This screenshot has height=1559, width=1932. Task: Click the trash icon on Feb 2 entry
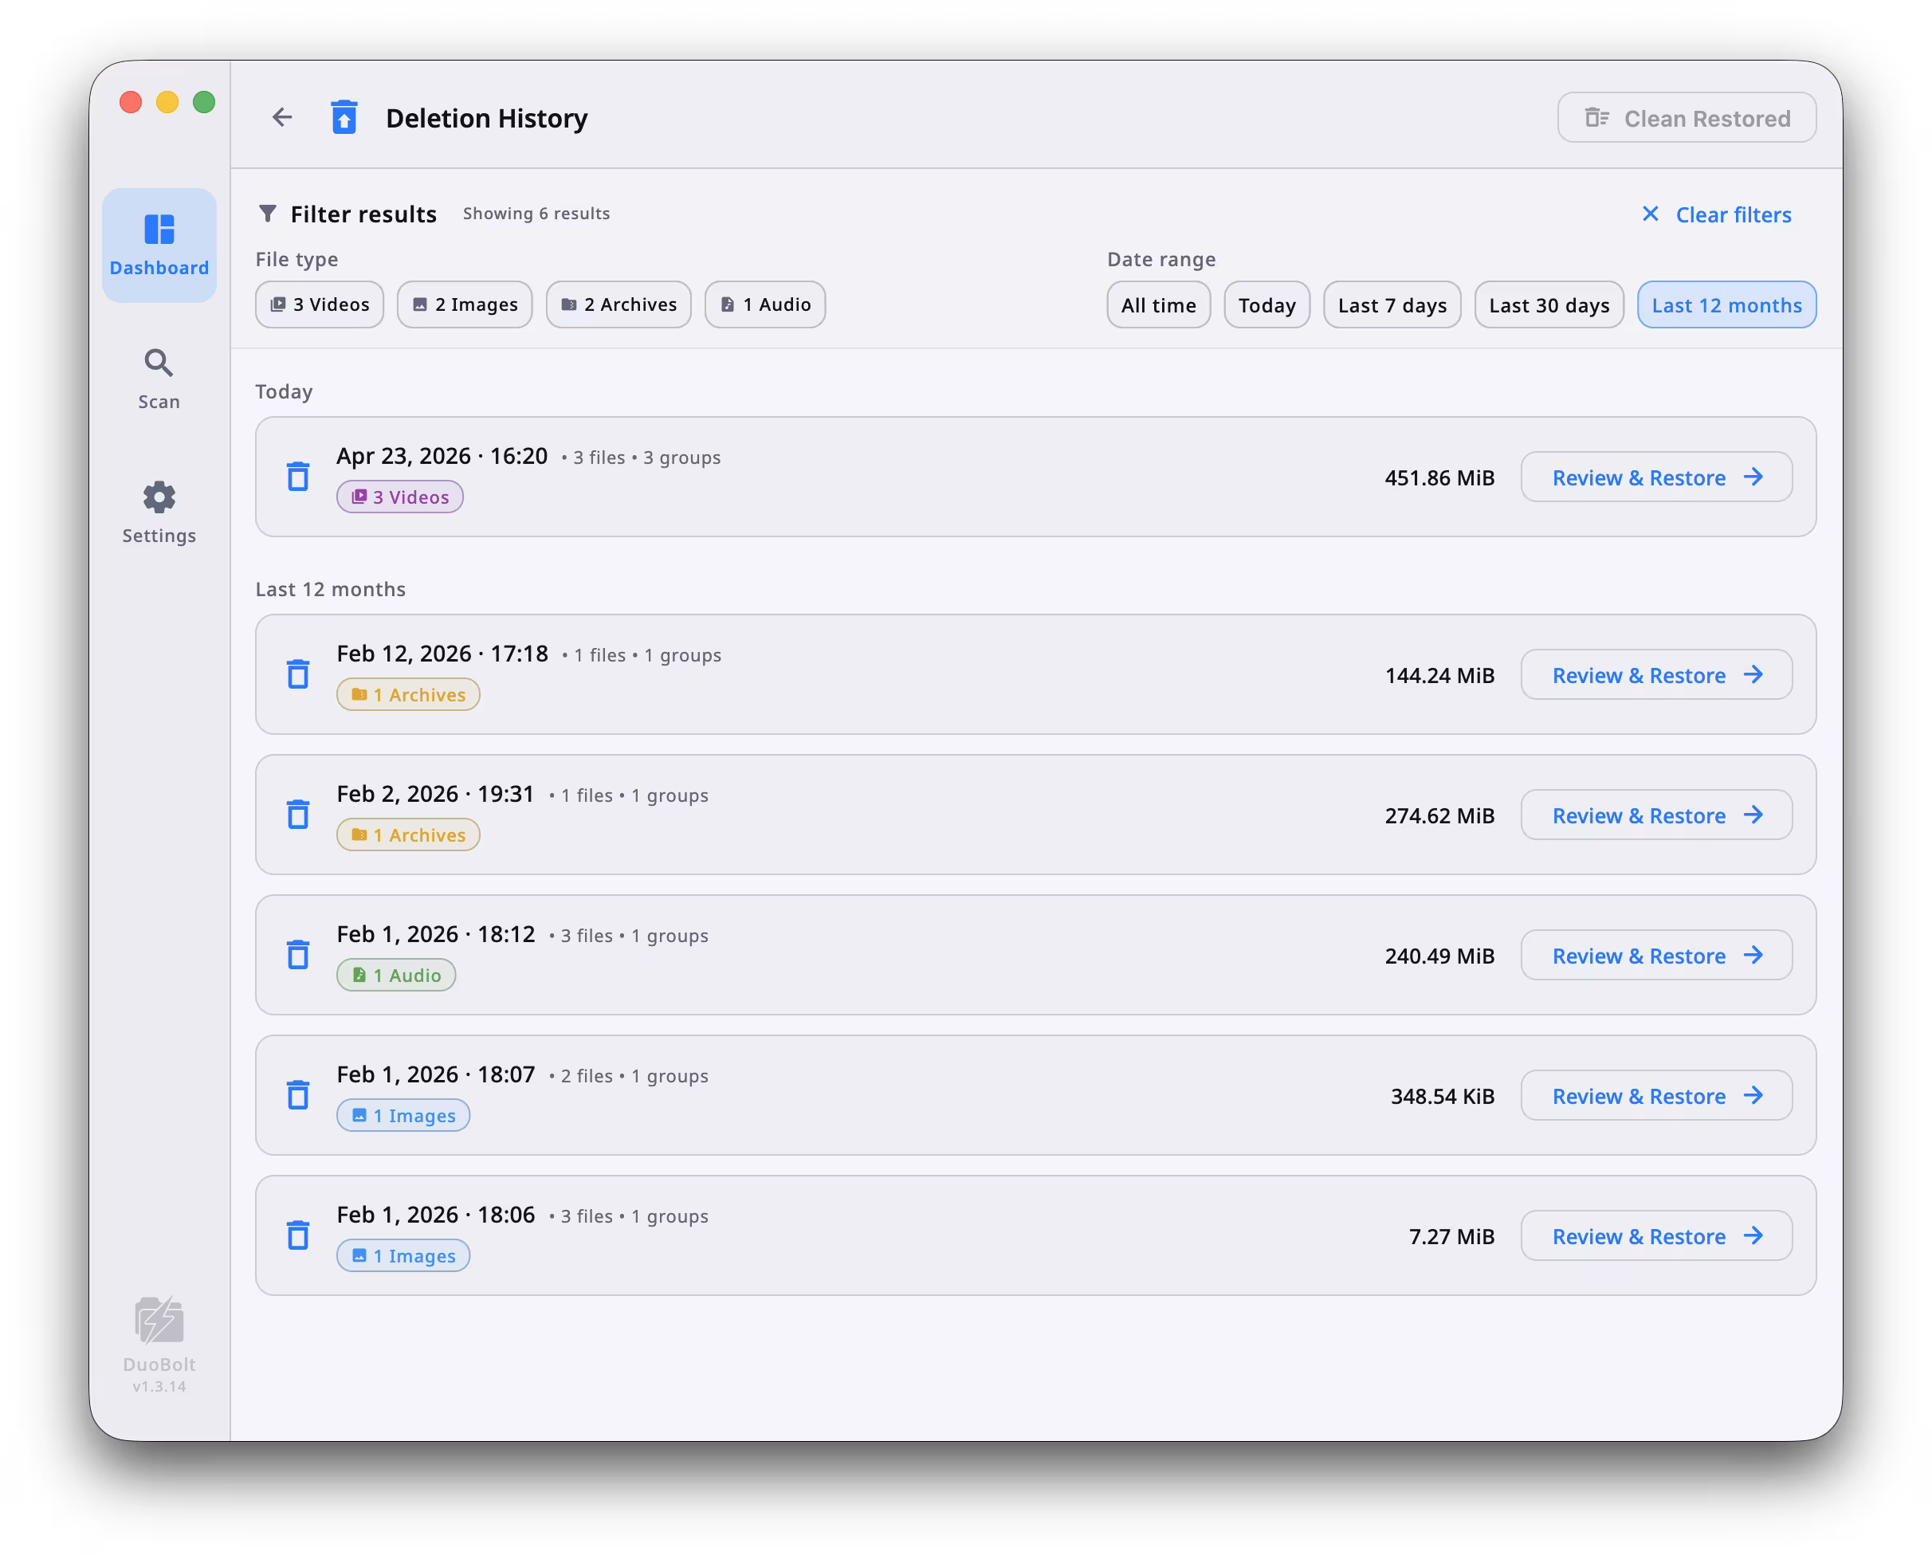coord(297,814)
